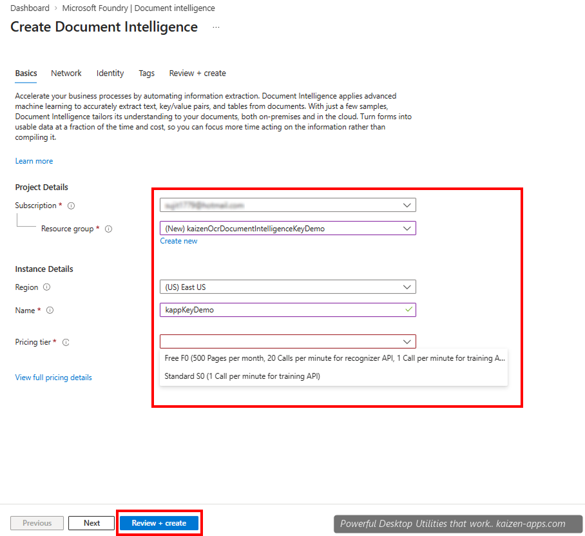Viewport: 585px width, 536px height.
Task: Open the Tags tab
Action: point(146,73)
